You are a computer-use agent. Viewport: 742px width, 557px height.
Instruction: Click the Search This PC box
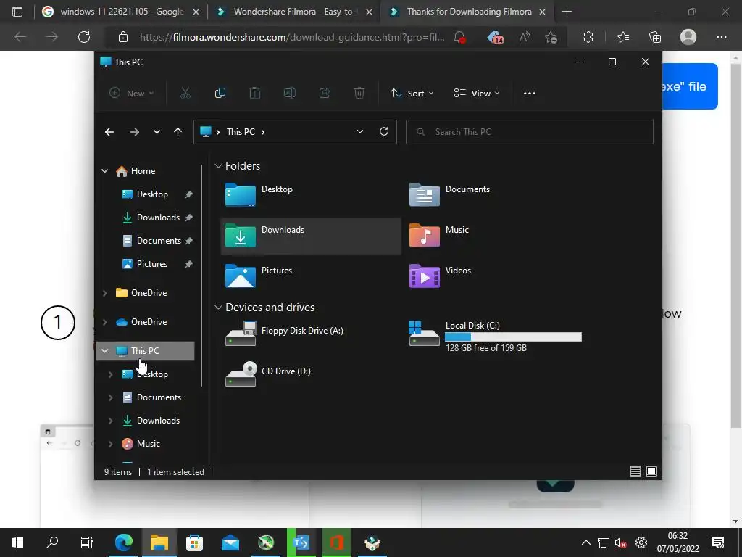529,132
